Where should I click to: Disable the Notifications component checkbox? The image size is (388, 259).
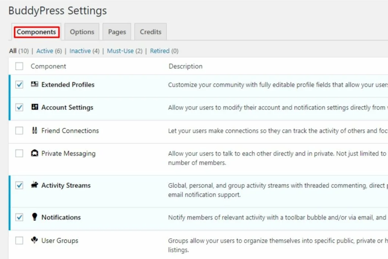(x=19, y=217)
